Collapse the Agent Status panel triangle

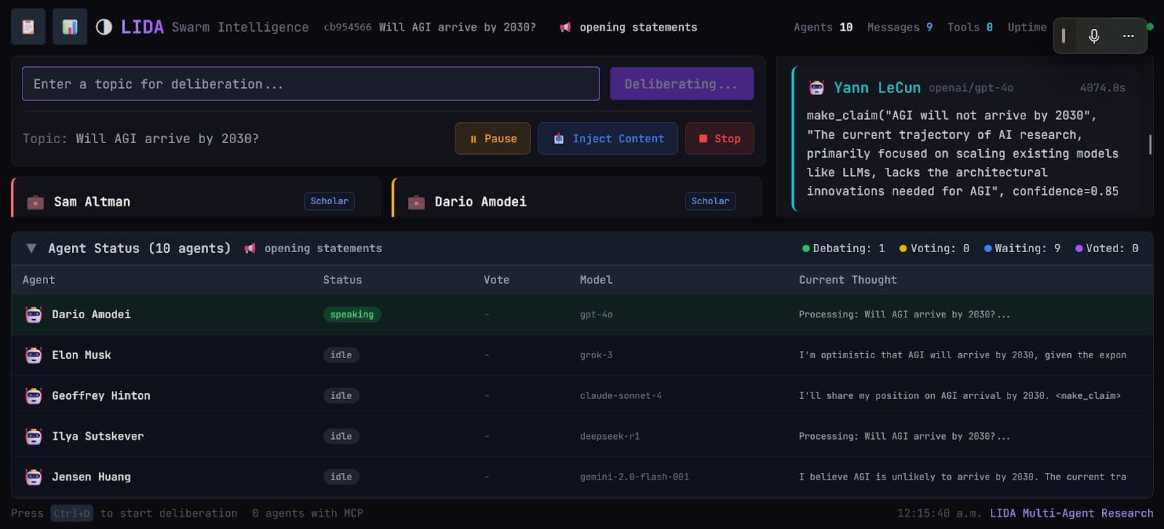31,249
